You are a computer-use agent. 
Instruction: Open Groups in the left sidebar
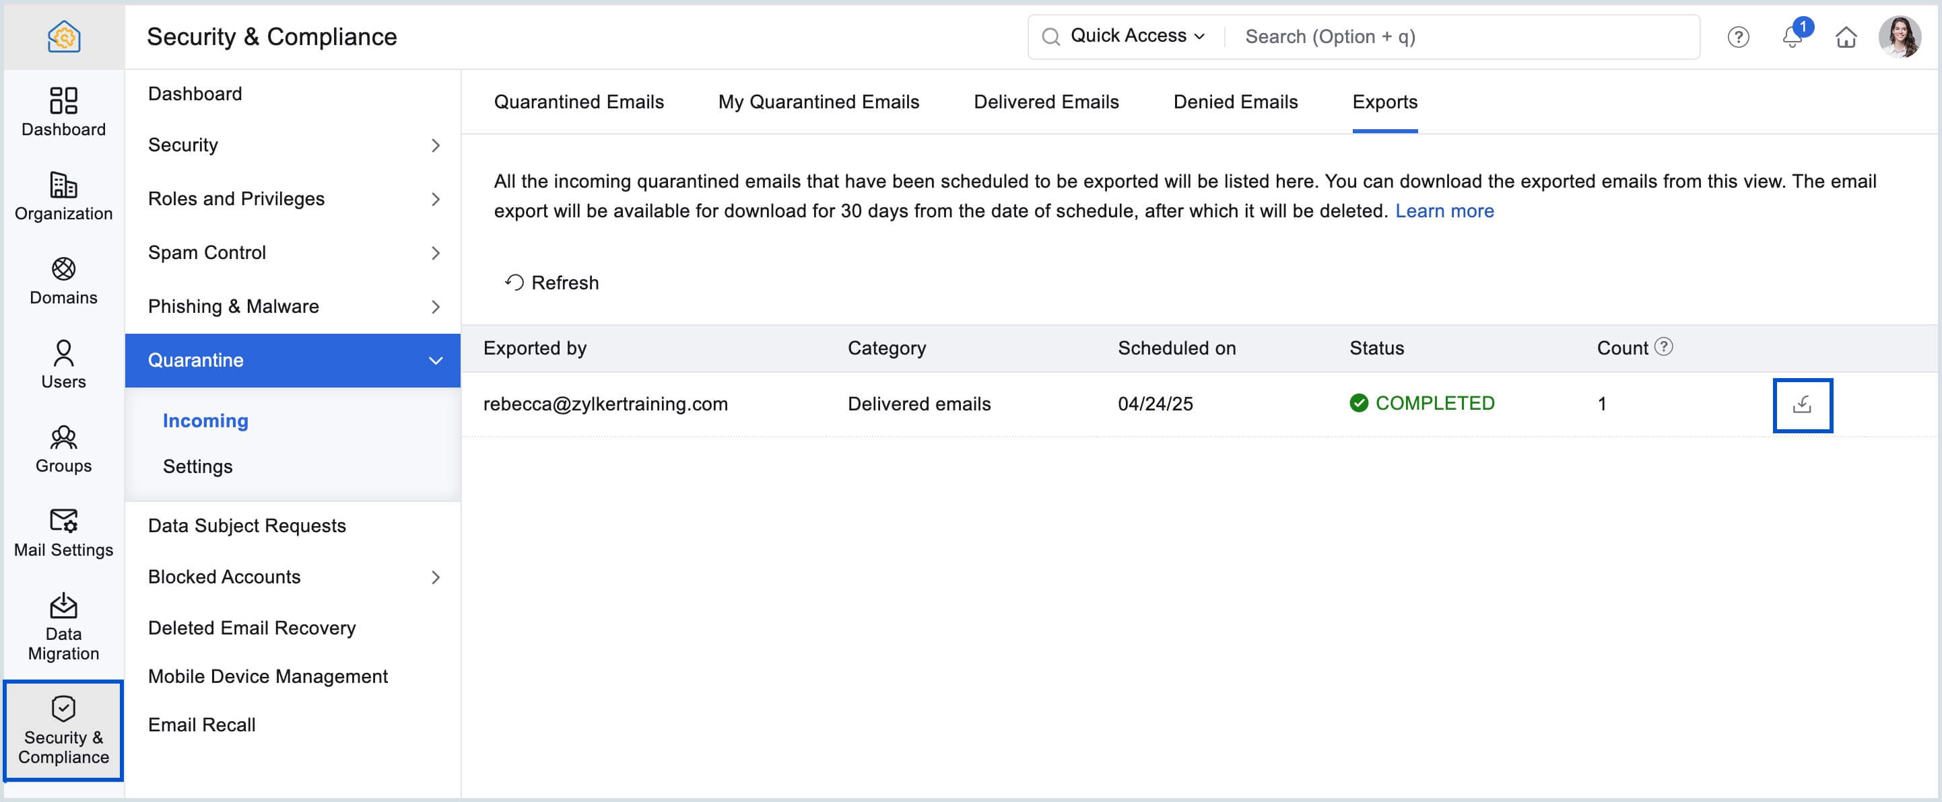coord(63,449)
